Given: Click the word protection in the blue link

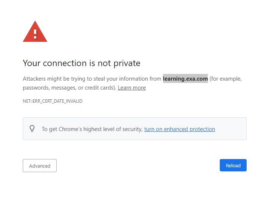Looking at the screenshot, I should click(202, 129).
